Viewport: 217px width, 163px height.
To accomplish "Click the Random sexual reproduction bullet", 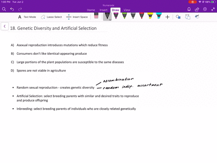I will coord(55,87).
